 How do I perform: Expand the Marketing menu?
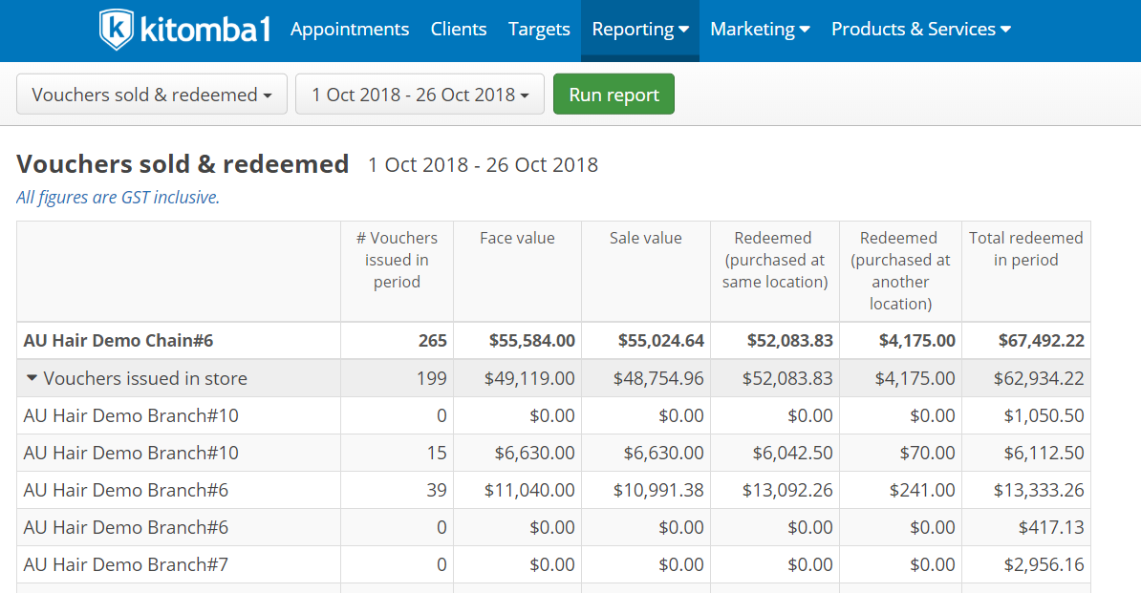coord(760,29)
